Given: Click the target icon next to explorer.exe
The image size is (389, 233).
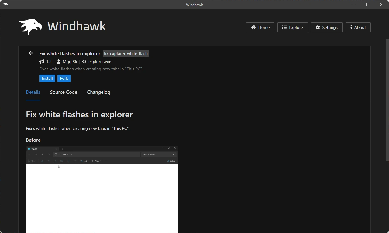Looking at the screenshot, I should tap(84, 62).
